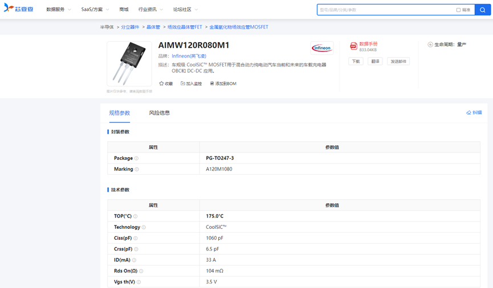Click the 封装参数 section heading
The image size is (493, 288).
point(120,132)
